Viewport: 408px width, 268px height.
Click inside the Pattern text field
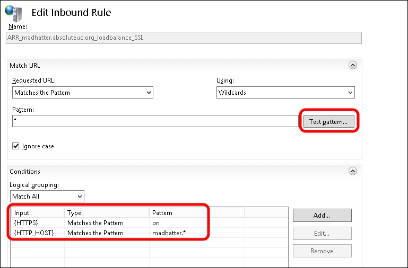pyautogui.click(x=155, y=121)
